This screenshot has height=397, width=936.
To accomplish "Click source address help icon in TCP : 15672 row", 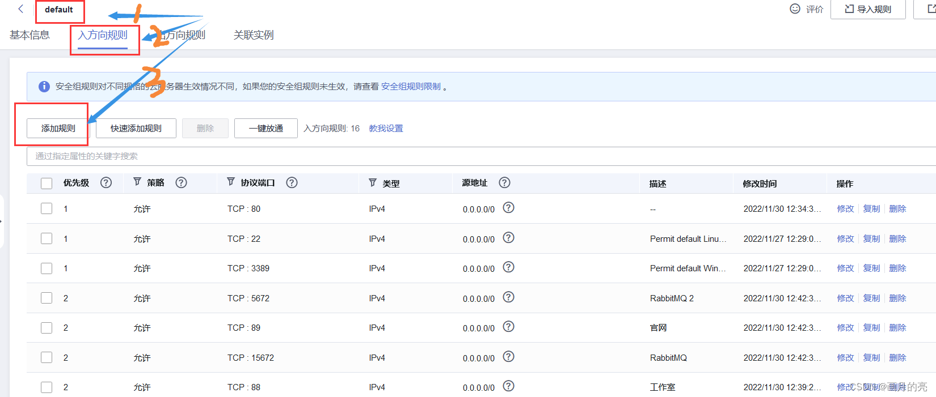I will (x=509, y=357).
